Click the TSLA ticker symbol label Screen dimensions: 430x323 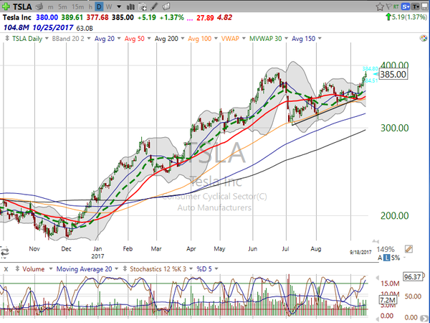22,6
